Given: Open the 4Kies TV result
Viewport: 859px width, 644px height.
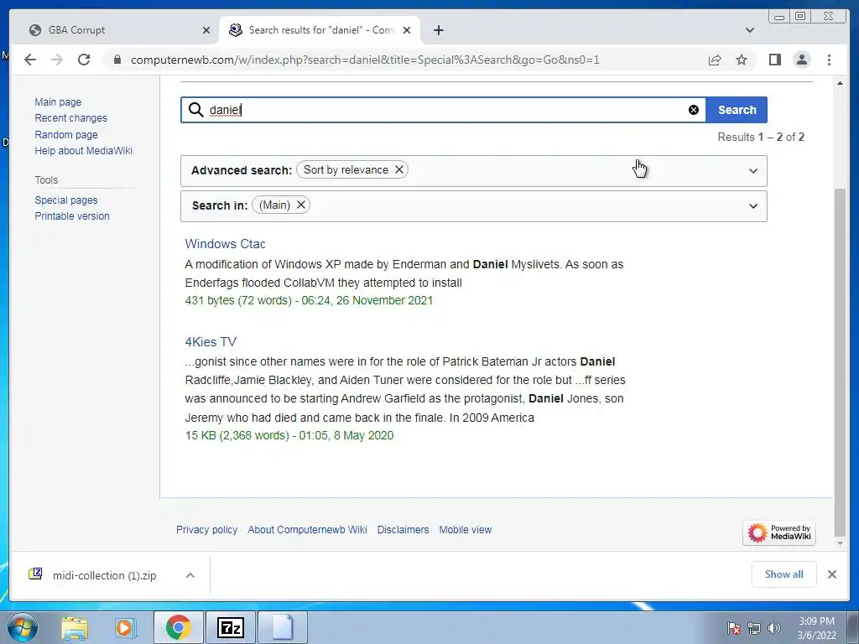Looking at the screenshot, I should tap(211, 342).
